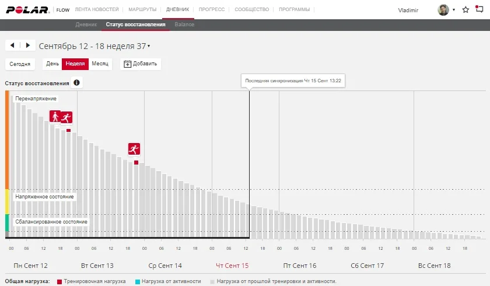
Task: Switch to Неделя view
Action: coord(75,64)
